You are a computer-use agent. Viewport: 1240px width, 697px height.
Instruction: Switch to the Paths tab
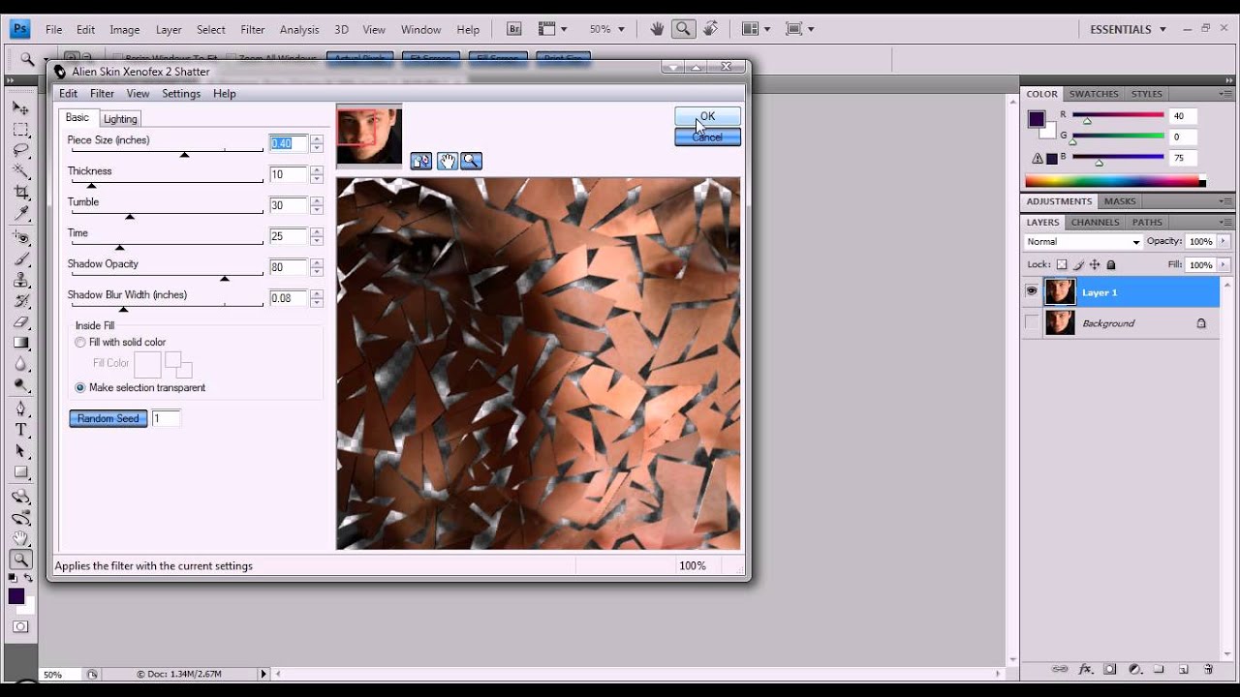1147,222
